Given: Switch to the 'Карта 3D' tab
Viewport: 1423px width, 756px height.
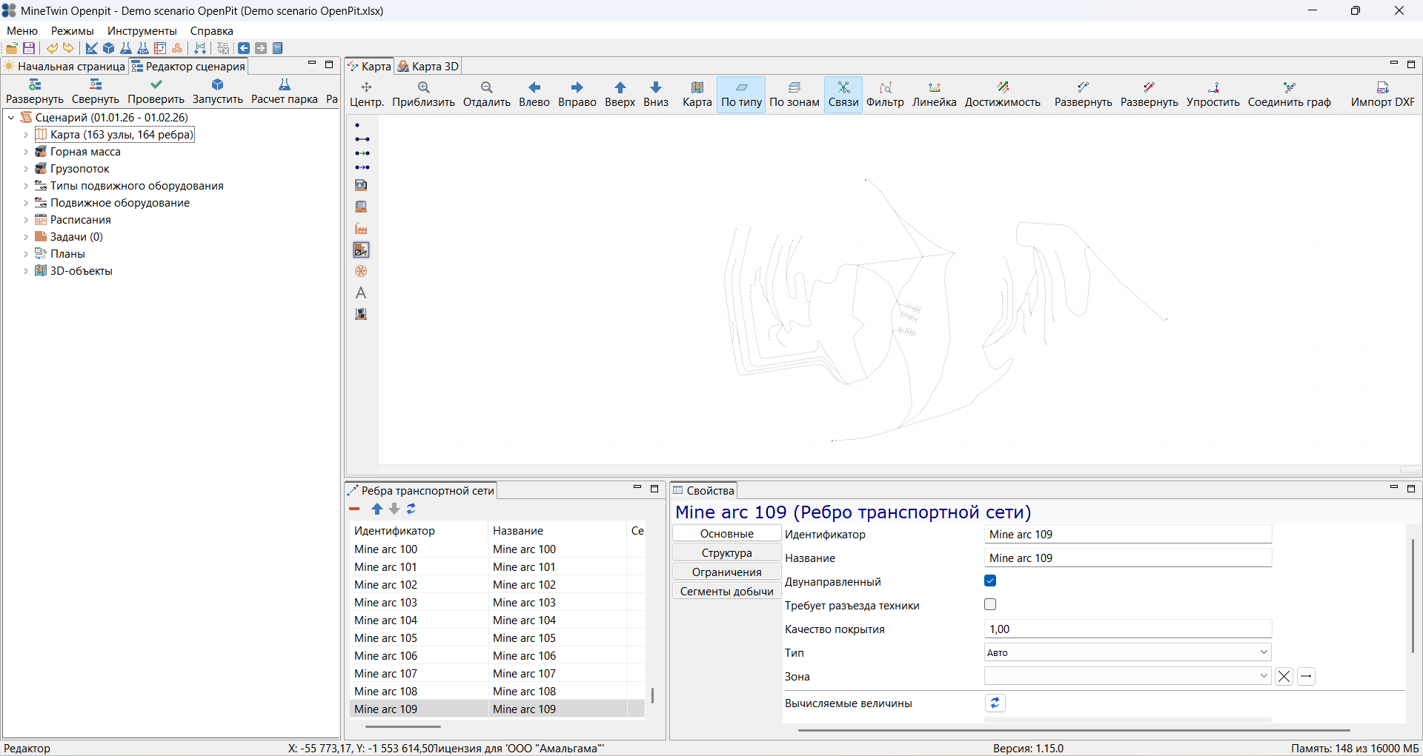Looking at the screenshot, I should [x=428, y=66].
